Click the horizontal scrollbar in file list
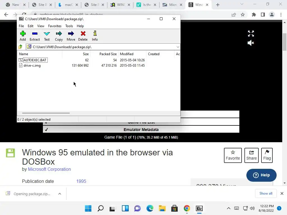Viewport: 287px width, 215px height. [x=46, y=113]
